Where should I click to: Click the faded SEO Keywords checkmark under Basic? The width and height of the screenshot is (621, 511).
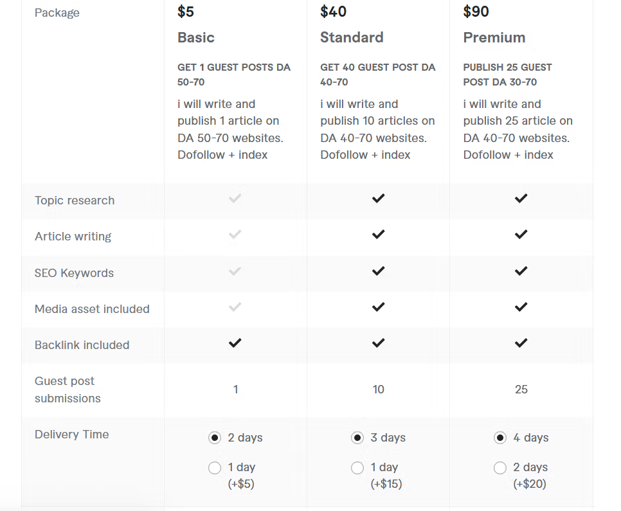[235, 271]
